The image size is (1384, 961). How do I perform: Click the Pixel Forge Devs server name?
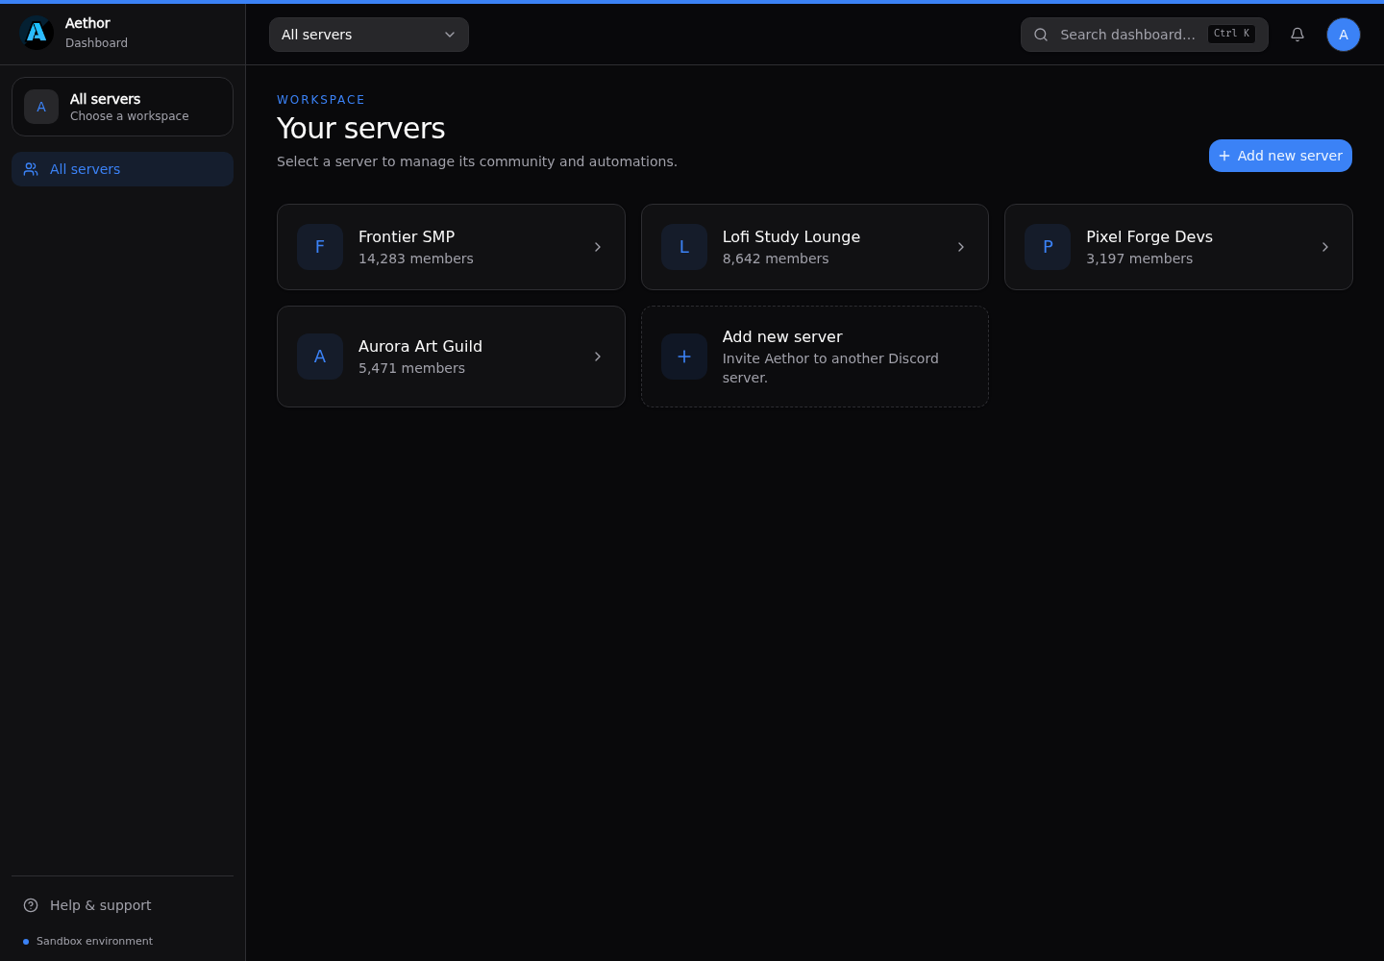(1149, 236)
